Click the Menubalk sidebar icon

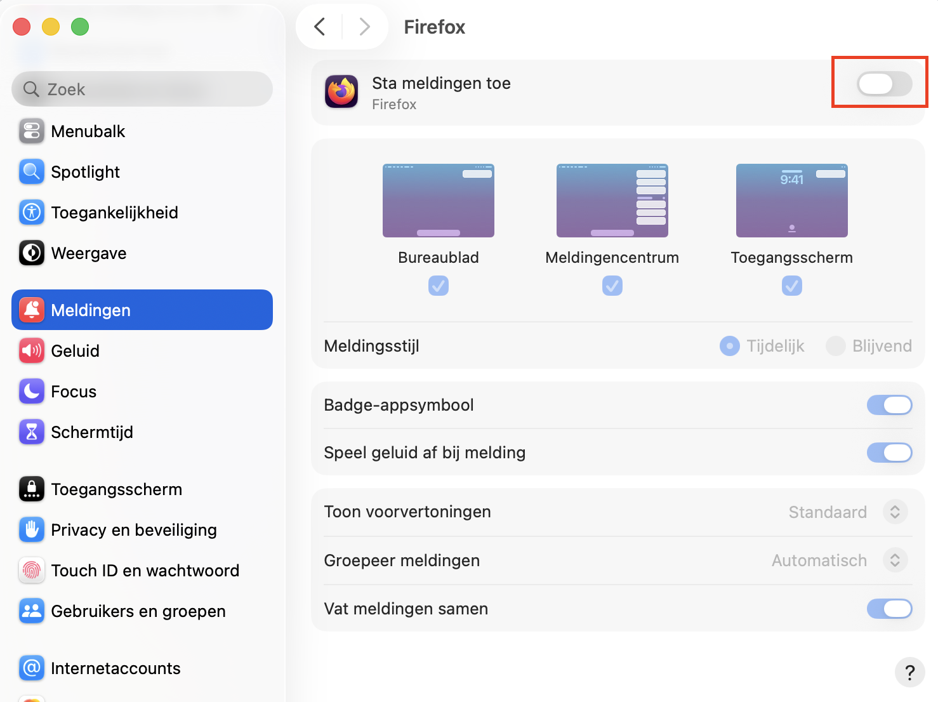coord(32,131)
